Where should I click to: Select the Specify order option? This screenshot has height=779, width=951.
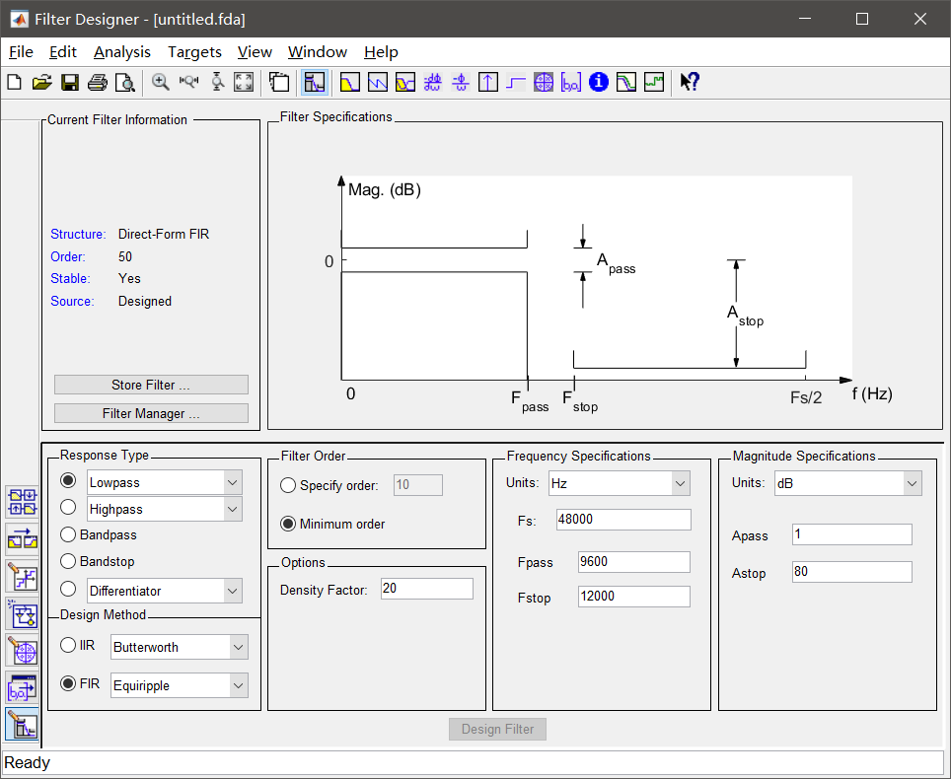coord(288,485)
